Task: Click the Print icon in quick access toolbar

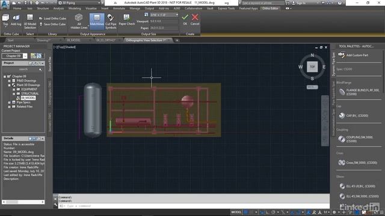Action: 37,3
